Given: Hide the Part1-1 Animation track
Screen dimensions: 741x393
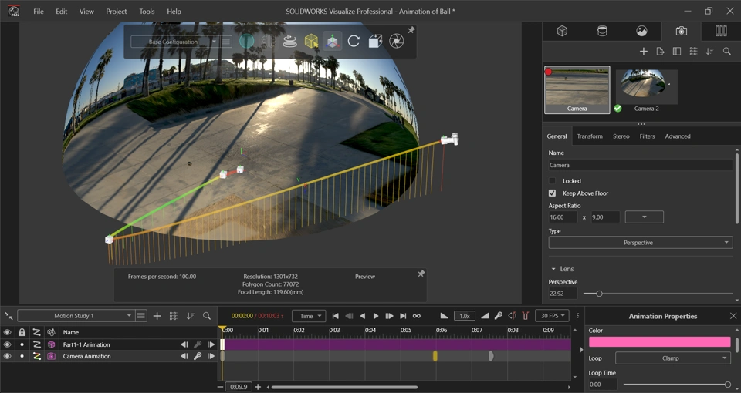Looking at the screenshot, I should 7,344.
